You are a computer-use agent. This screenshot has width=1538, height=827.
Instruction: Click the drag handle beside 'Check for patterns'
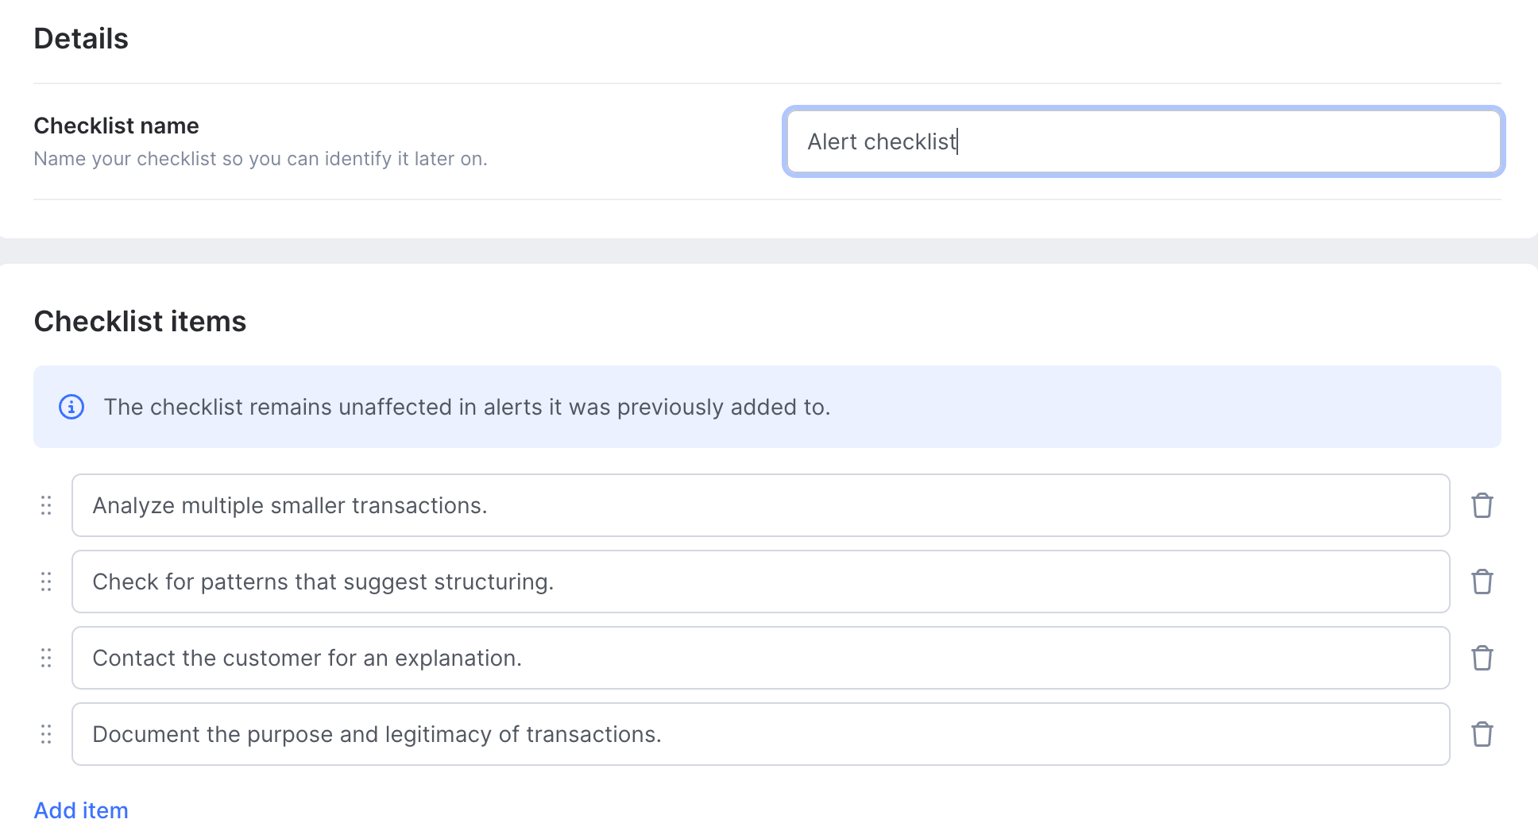(x=46, y=582)
